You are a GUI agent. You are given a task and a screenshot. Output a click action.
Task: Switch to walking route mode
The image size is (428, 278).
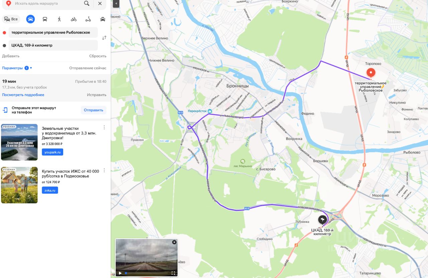coord(59,19)
